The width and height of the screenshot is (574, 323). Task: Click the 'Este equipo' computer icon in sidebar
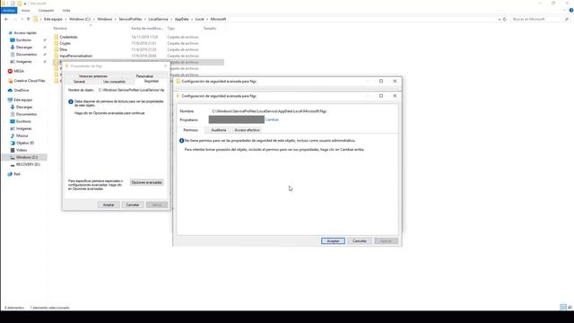tap(10, 100)
